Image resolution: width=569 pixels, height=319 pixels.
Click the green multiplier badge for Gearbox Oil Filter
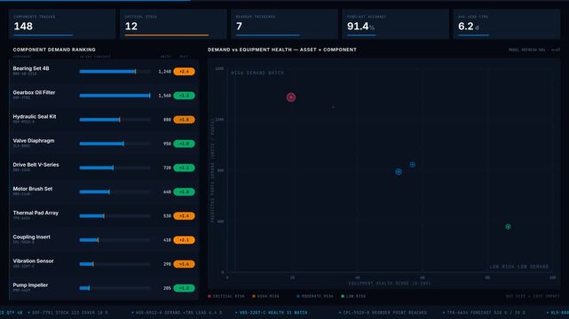[184, 96]
